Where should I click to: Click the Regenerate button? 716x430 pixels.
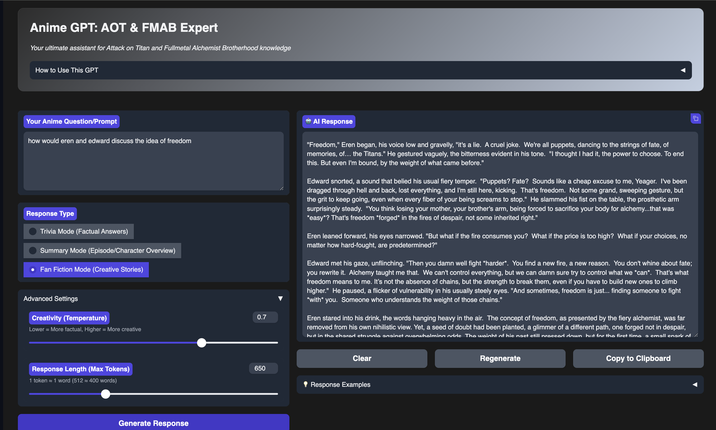tap(500, 358)
